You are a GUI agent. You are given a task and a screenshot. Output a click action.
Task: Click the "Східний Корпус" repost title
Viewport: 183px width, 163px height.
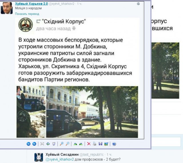64,21
